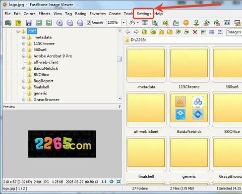Click the Zoom Out minus icon

70,23
